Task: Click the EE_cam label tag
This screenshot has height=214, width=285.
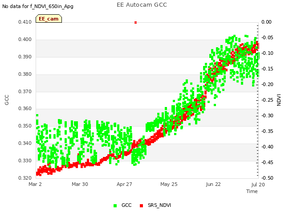Action: click(49, 19)
